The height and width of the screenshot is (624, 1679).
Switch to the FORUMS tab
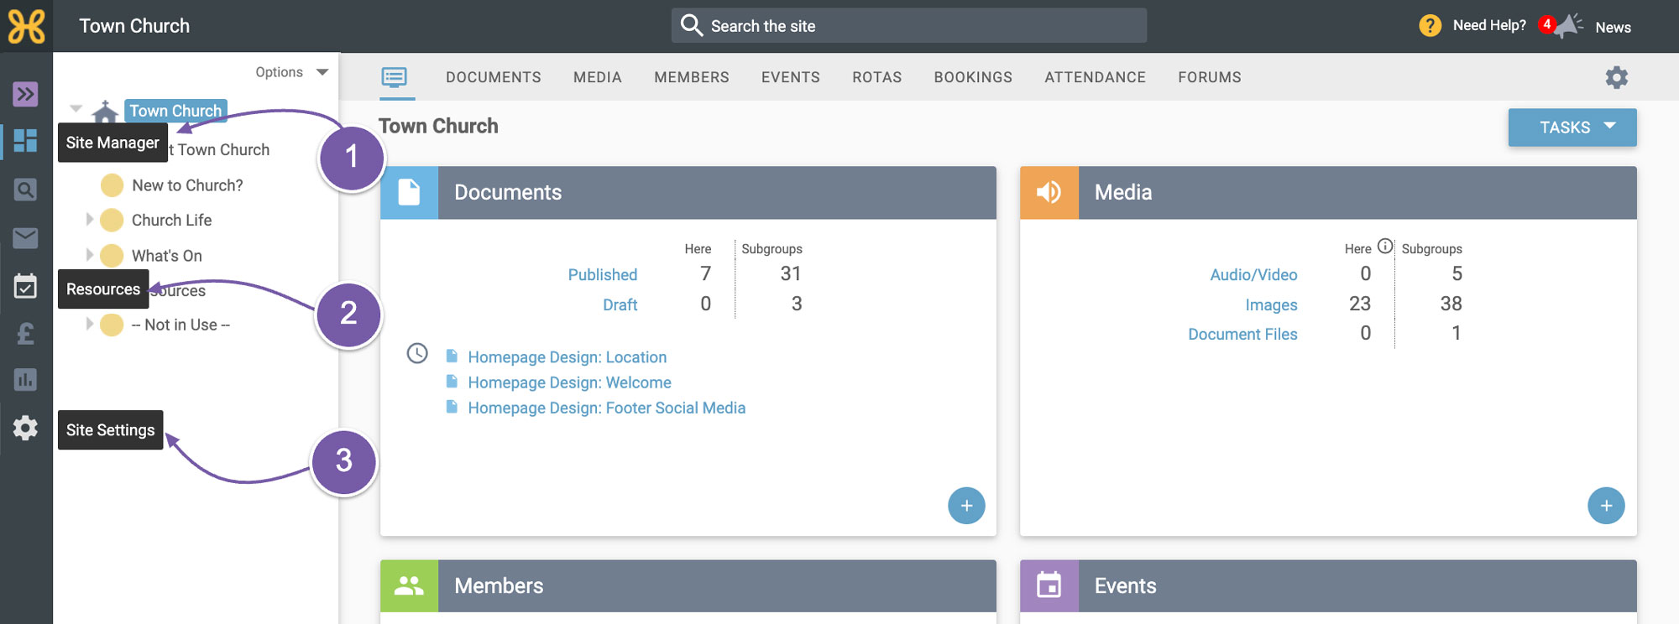1210,77
